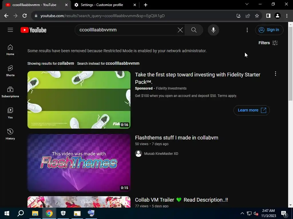The width and height of the screenshot is (293, 219).
Task: Click the Sign in button
Action: pos(269,30)
